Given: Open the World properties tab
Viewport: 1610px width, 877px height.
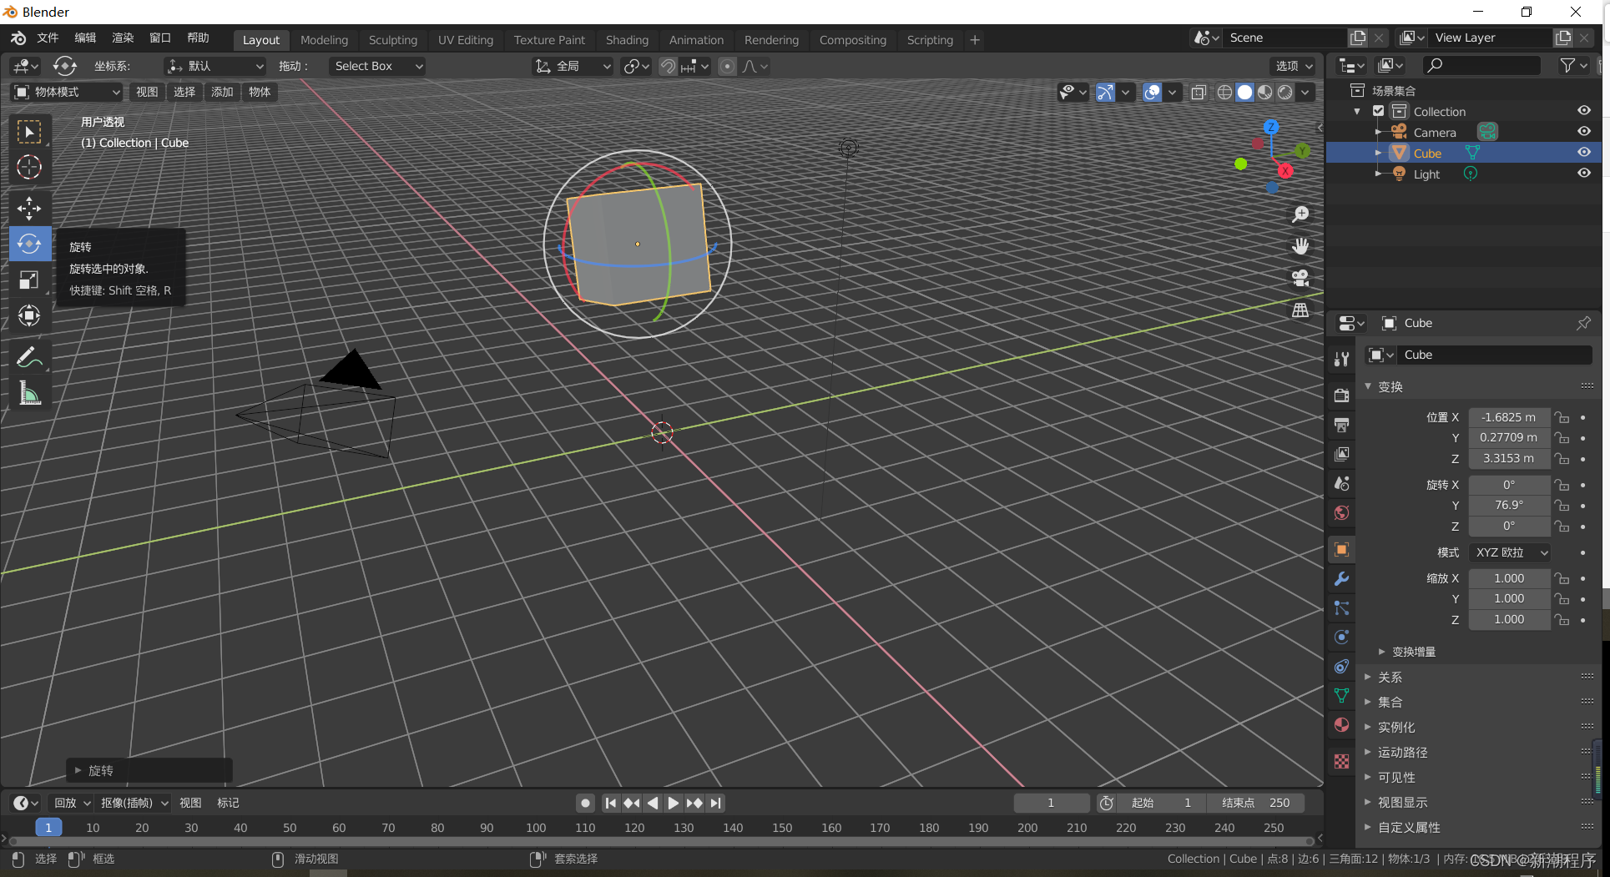Looking at the screenshot, I should click(1341, 512).
